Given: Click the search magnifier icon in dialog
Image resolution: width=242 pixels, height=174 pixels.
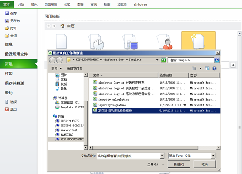Looking at the screenshot, I should (217, 60).
